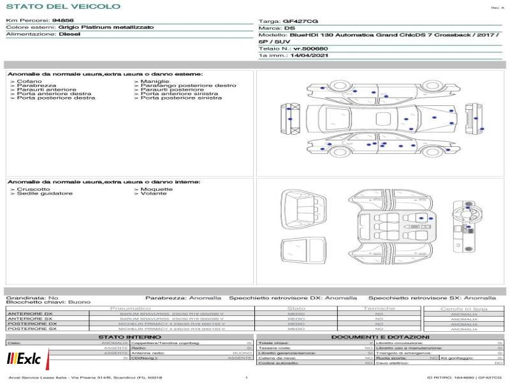510x383 pixels.
Task: Click the blue damage dot on driver seat
Action: tap(421, 218)
